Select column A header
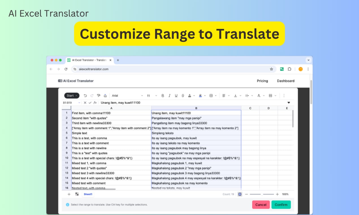Viewport: 359px width, 215px height. (x=111, y=108)
